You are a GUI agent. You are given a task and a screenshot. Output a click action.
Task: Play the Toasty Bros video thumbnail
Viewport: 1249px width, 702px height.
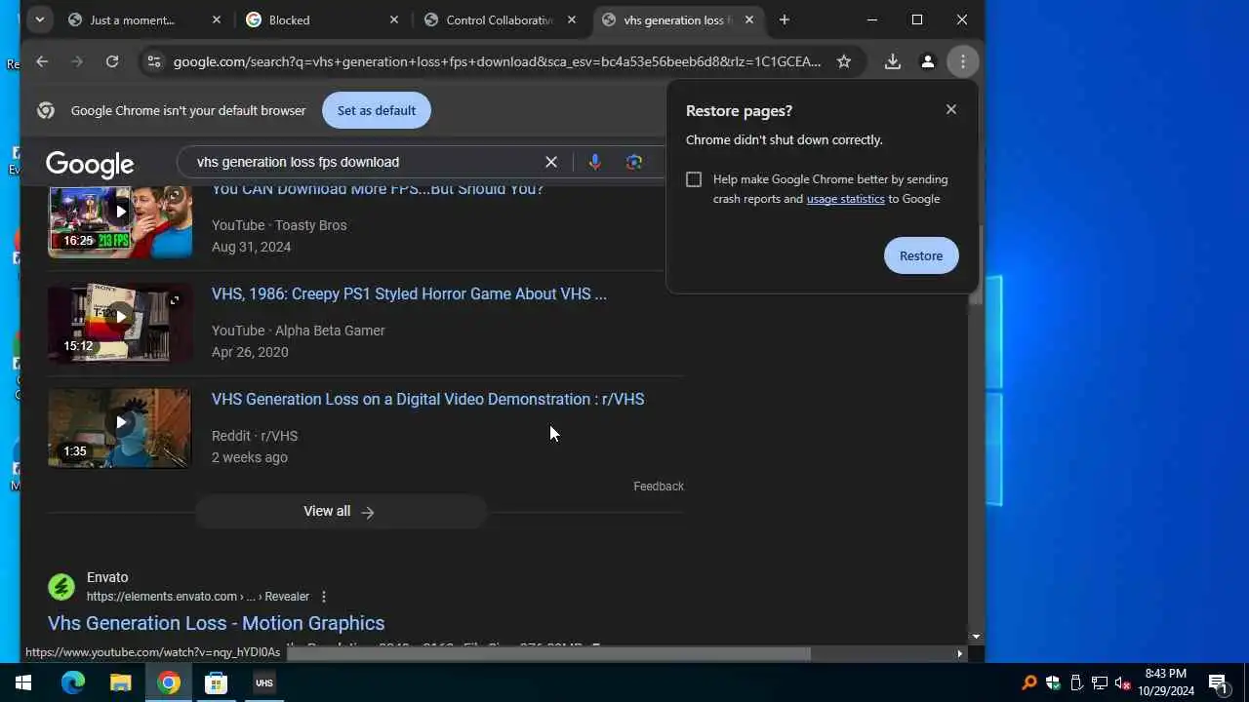coord(120,221)
